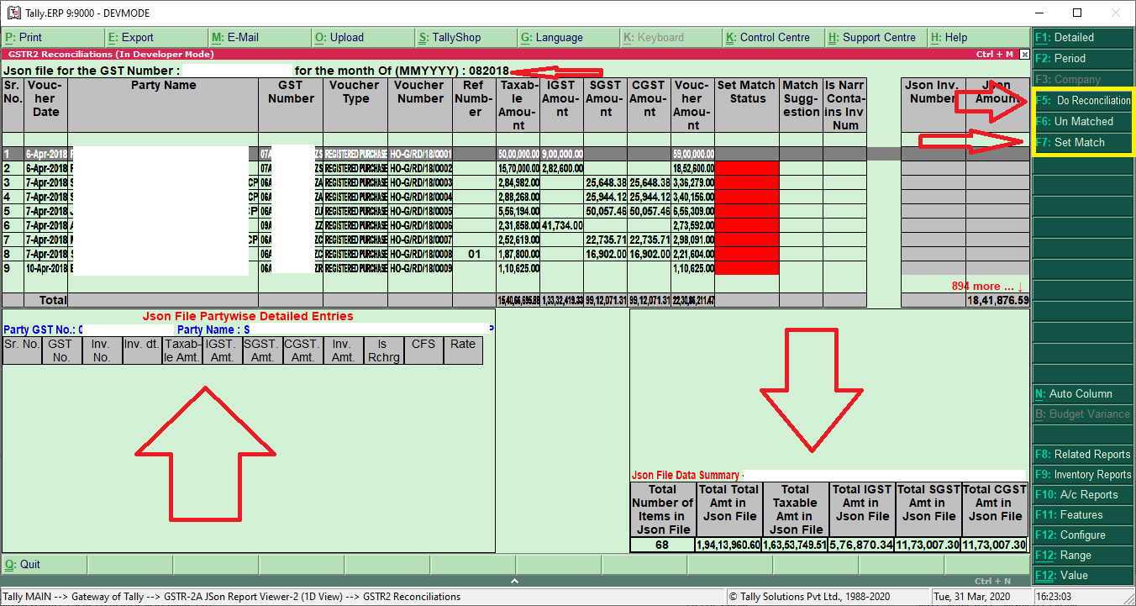Open S: TallyShop
Image resolution: width=1136 pixels, height=606 pixels.
click(465, 38)
